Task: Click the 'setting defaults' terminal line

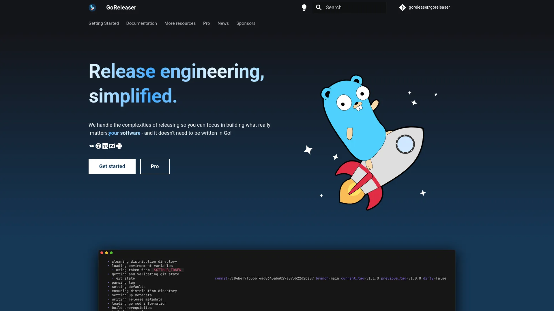Action: point(129,287)
